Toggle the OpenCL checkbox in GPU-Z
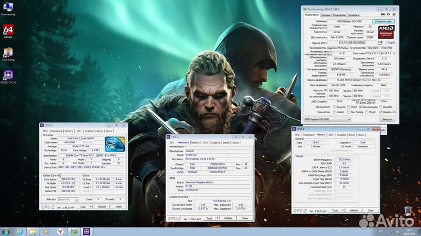Screen dimensions: 421x236 coord(335,107)
